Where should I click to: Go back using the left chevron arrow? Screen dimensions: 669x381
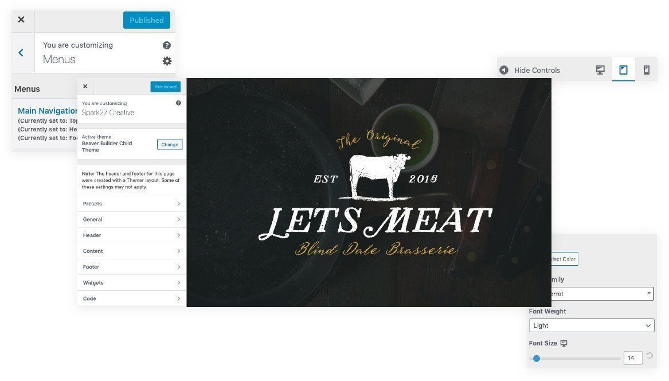[x=21, y=53]
